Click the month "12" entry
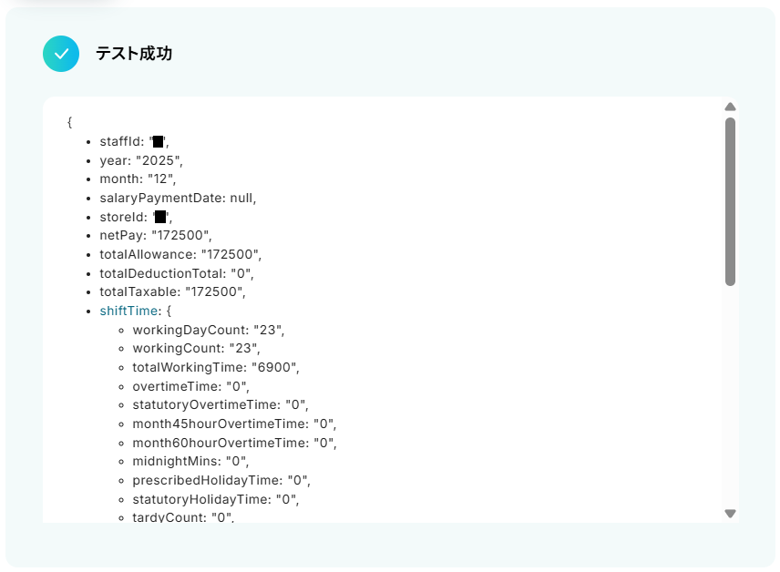 (138, 179)
